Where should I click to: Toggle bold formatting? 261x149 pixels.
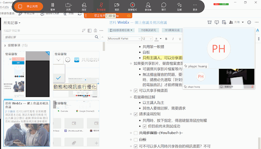pyautogui.click(x=166, y=39)
